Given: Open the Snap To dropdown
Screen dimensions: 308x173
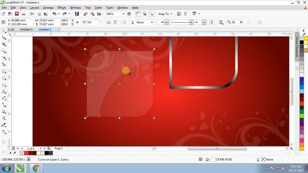Looking at the screenshot, I should pyautogui.click(x=165, y=14).
